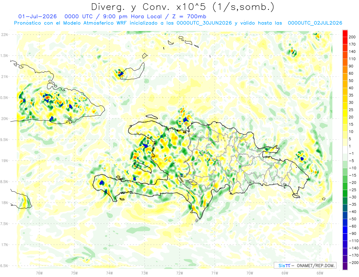
Task: Click the '-140' color scale value
Action: pyautogui.click(x=354, y=248)
